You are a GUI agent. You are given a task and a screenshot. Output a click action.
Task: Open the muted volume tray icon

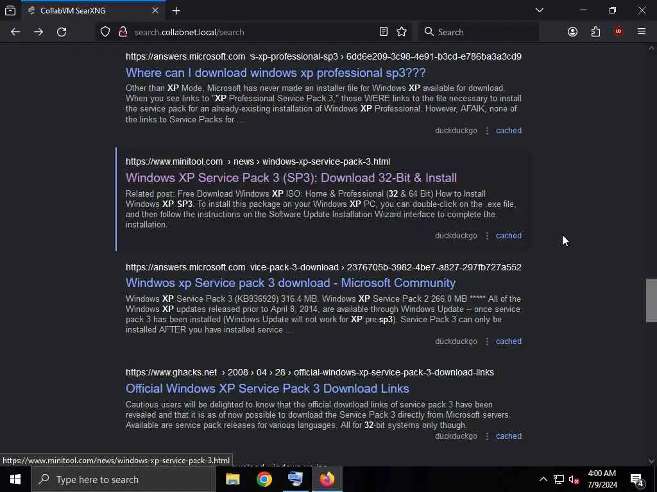(x=574, y=479)
